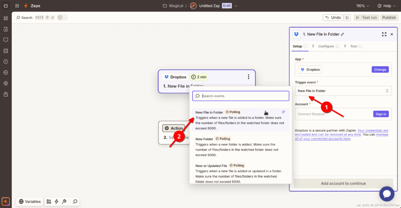The height and width of the screenshot is (208, 401).
Task: Click the 2 min polling badge
Action: (199, 77)
